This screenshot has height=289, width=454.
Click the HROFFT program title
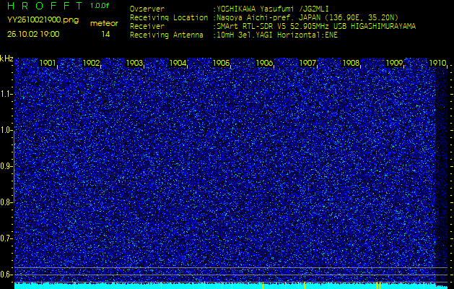coord(45,6)
